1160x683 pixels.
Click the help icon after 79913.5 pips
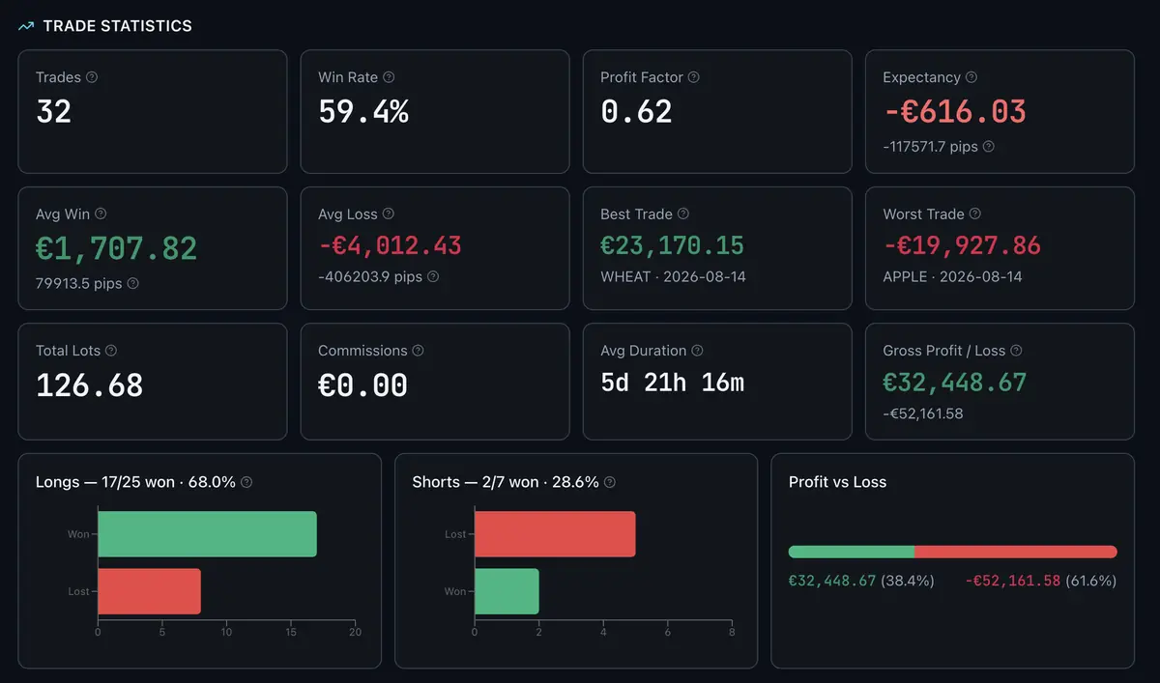pos(132,284)
